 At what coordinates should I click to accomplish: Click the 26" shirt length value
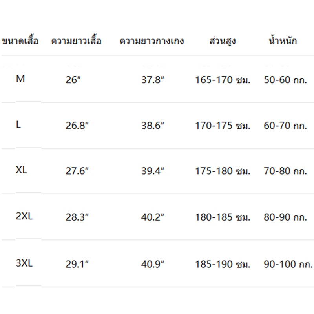73,80
